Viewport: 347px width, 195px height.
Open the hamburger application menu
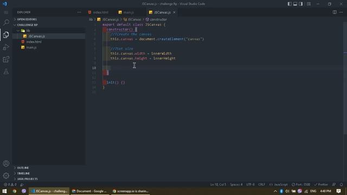6,12
